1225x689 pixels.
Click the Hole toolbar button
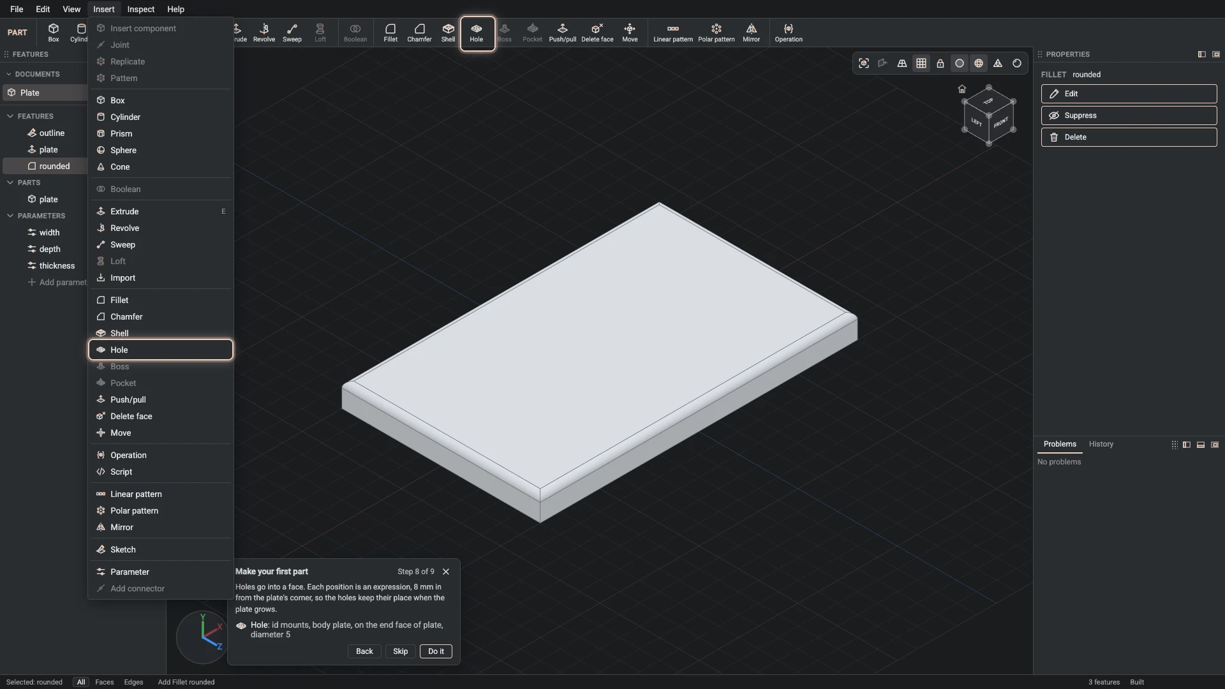click(x=477, y=33)
